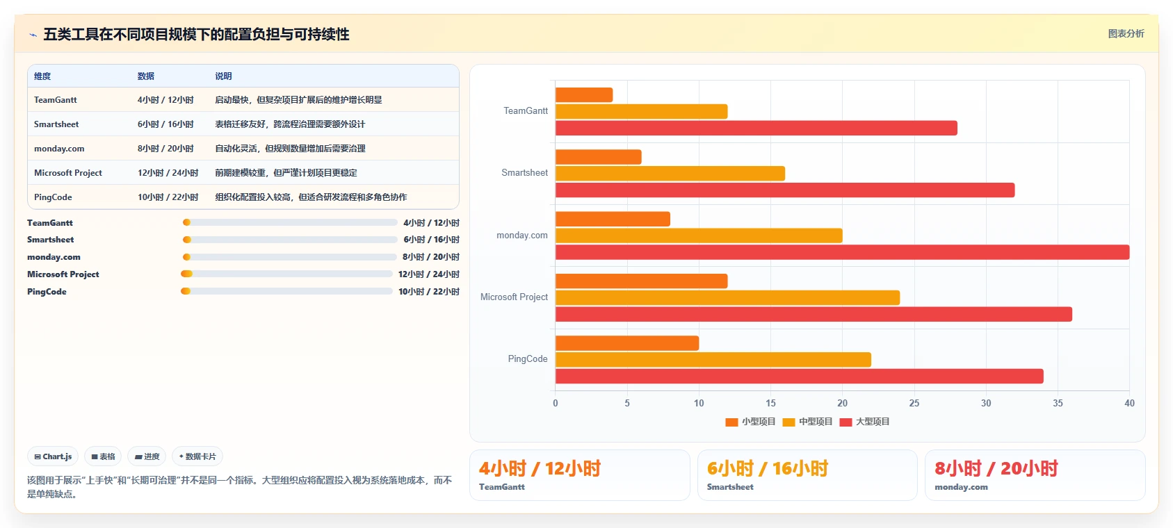1173x528 pixels.
Task: Select PingCode table row name cell
Action: pyautogui.click(x=53, y=197)
